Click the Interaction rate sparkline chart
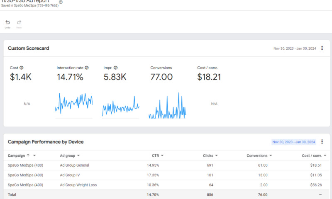 74,104
